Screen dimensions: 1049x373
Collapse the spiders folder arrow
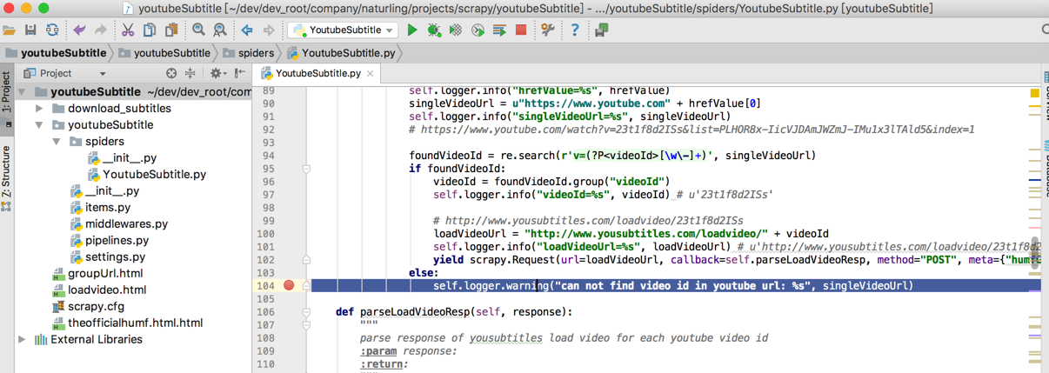(x=57, y=142)
